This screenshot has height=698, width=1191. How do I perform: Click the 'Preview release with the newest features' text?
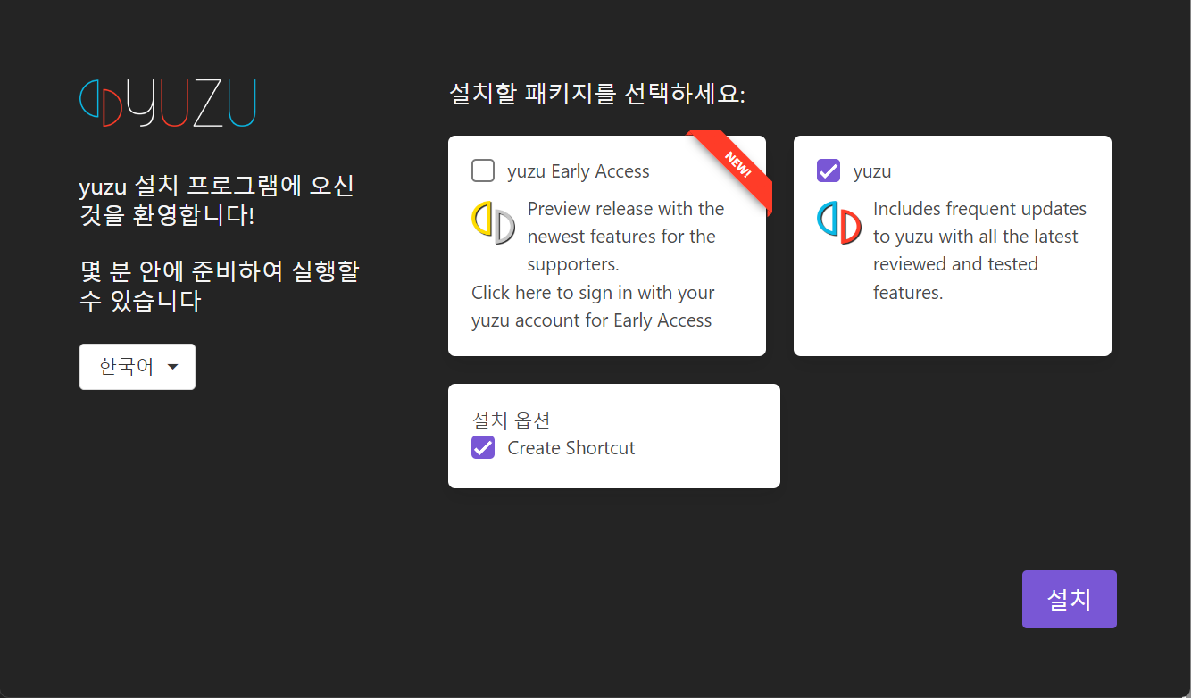(x=626, y=236)
